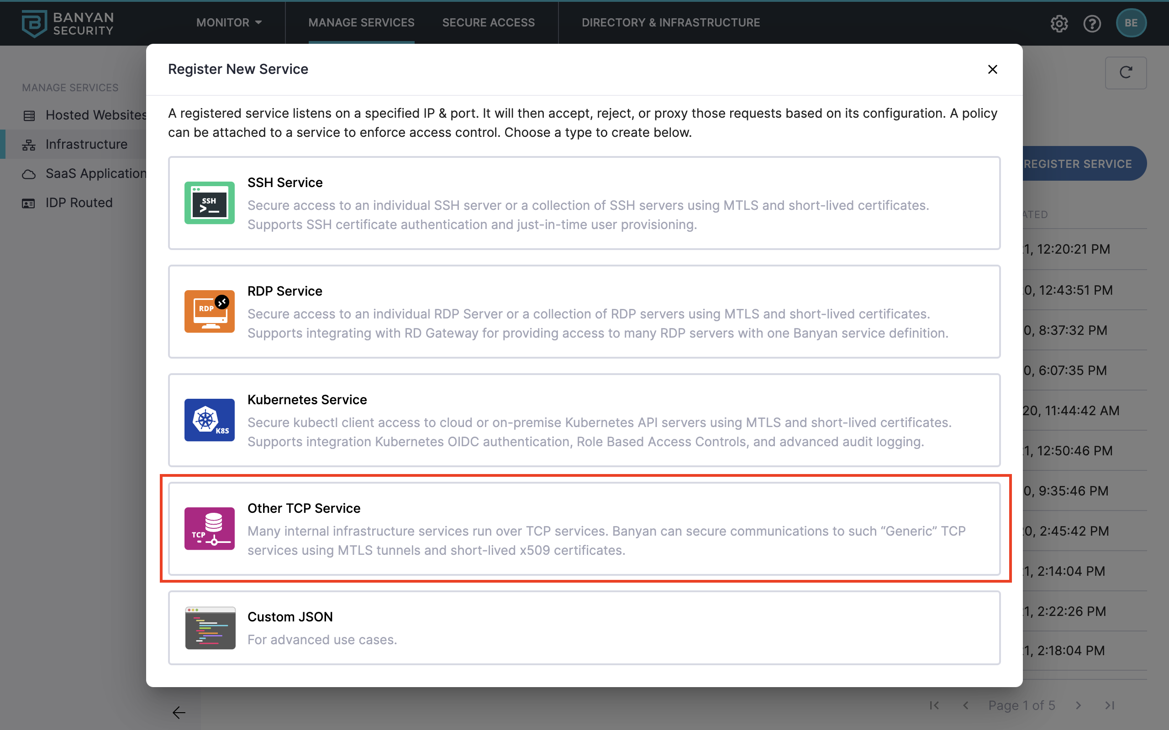The height and width of the screenshot is (730, 1169).
Task: Click the Kubernetes K8S icon
Action: pyautogui.click(x=209, y=420)
